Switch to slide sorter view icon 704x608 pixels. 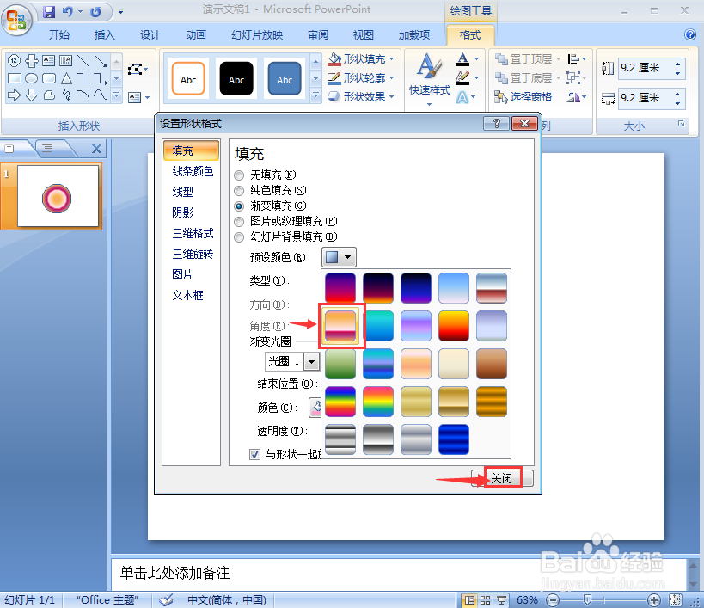click(486, 600)
